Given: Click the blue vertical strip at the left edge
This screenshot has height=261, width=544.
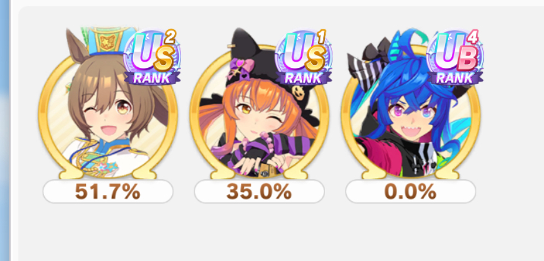Looking at the screenshot, I should 4,131.
